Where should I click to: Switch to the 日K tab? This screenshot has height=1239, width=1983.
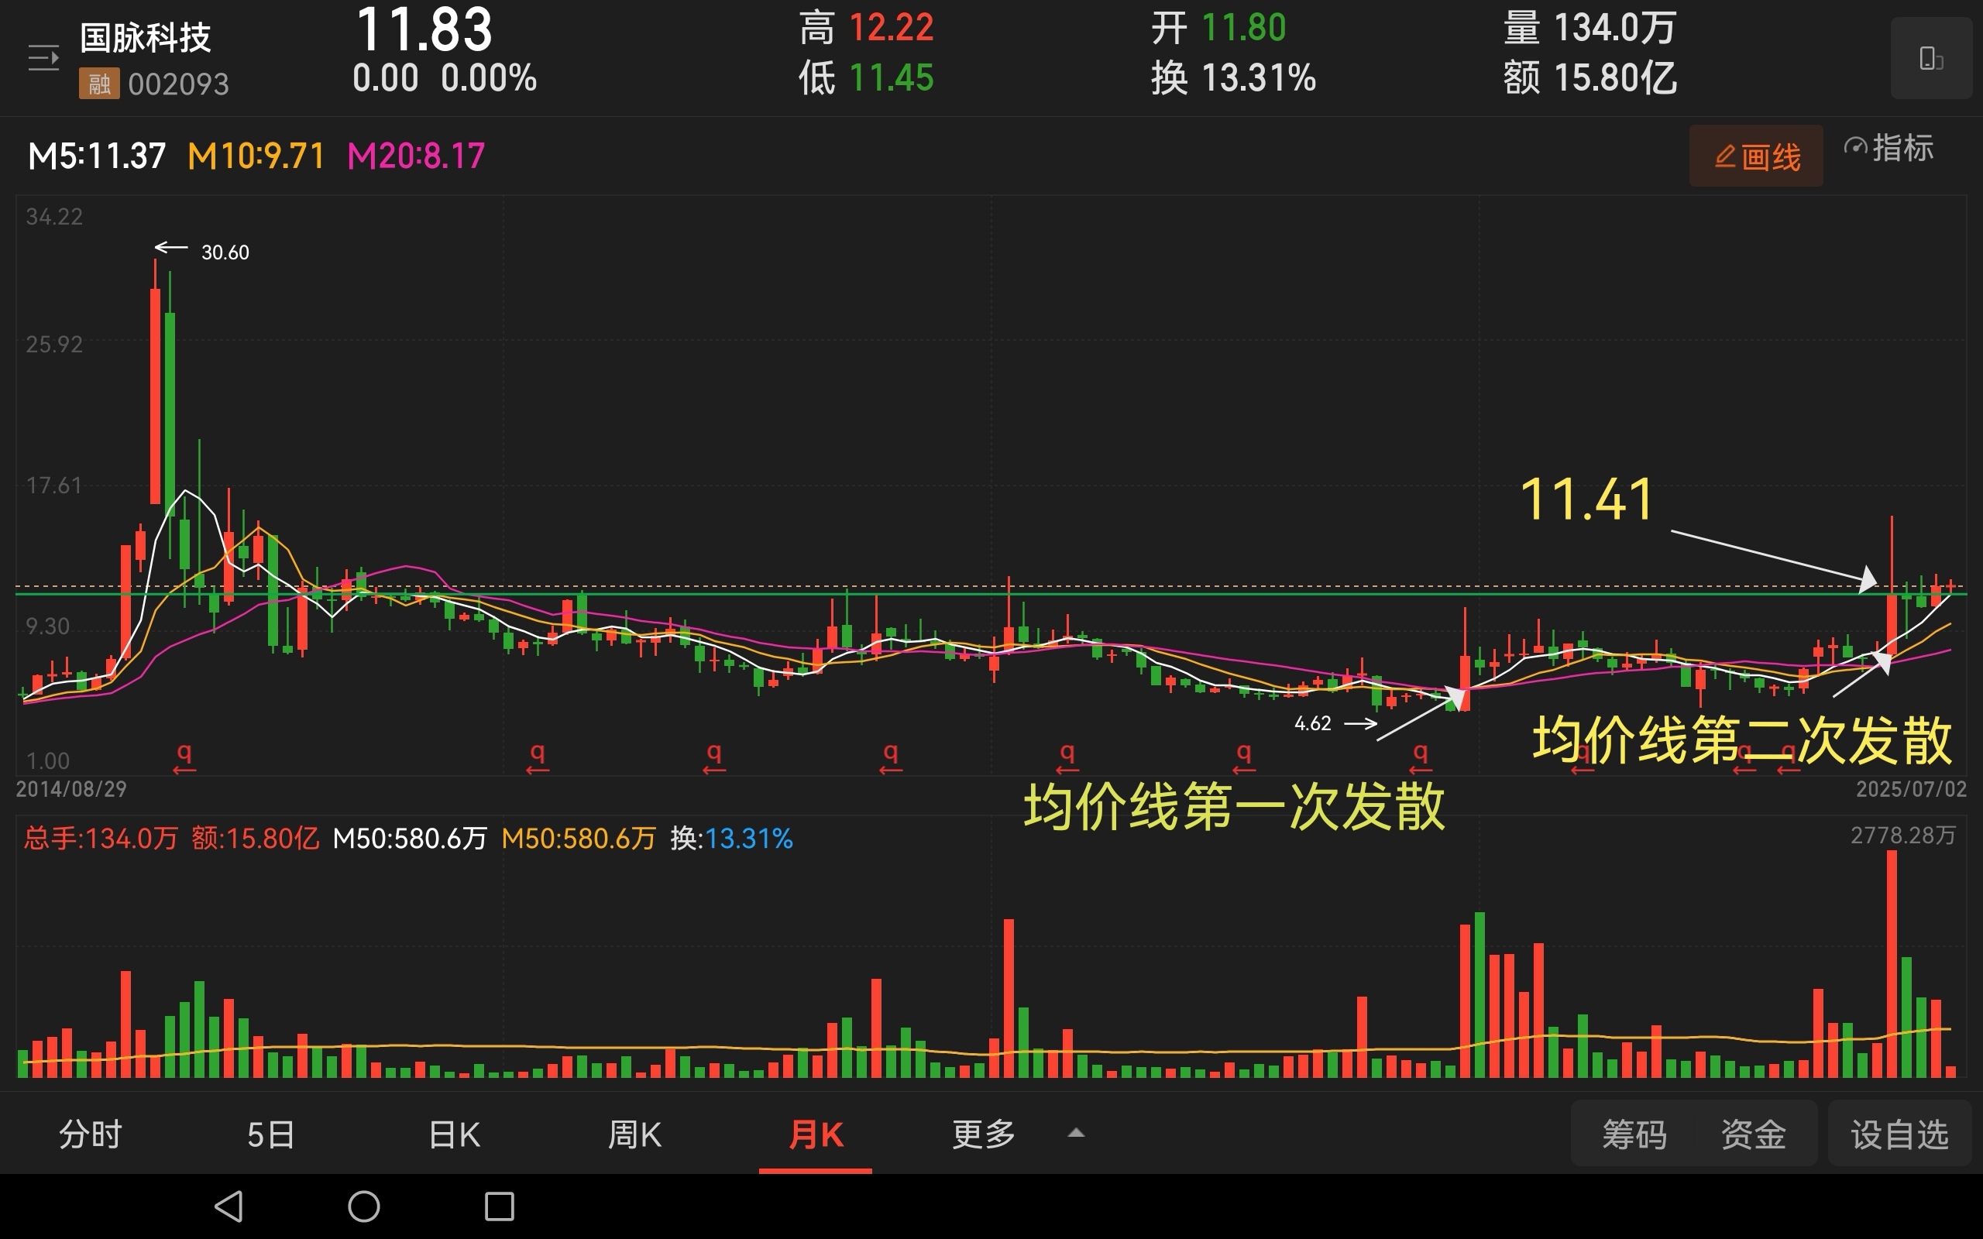[454, 1135]
